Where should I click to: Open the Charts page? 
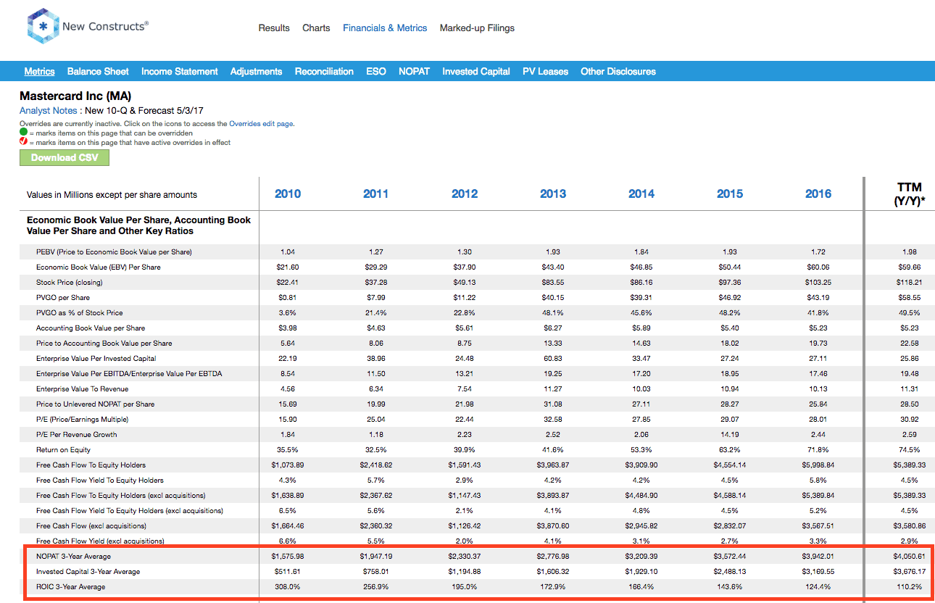pos(316,28)
